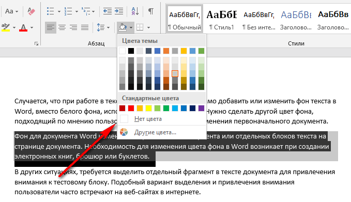Pick blue theme color swatch
This screenshot has height=202, width=351.
click(x=157, y=51)
